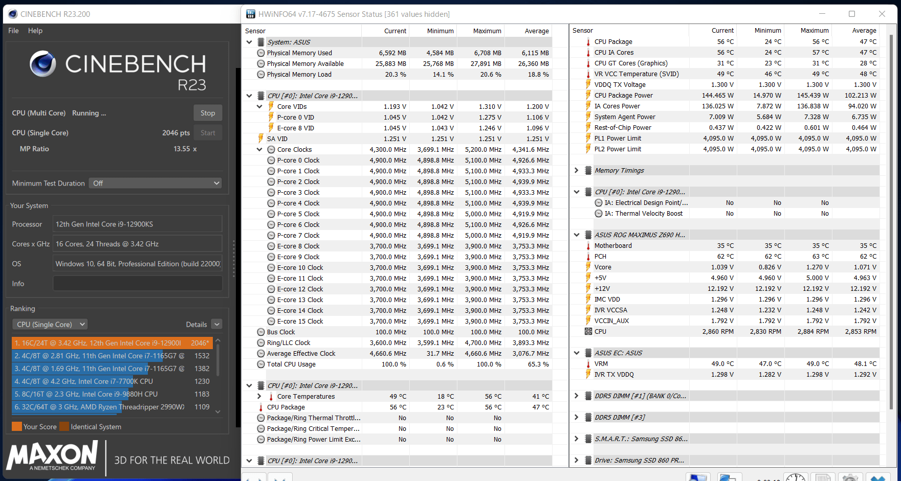
Task: Click the Details label in Ranking
Action: point(196,325)
